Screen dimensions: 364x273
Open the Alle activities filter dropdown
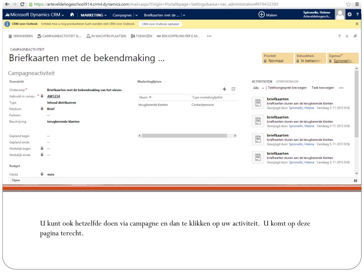(258, 88)
